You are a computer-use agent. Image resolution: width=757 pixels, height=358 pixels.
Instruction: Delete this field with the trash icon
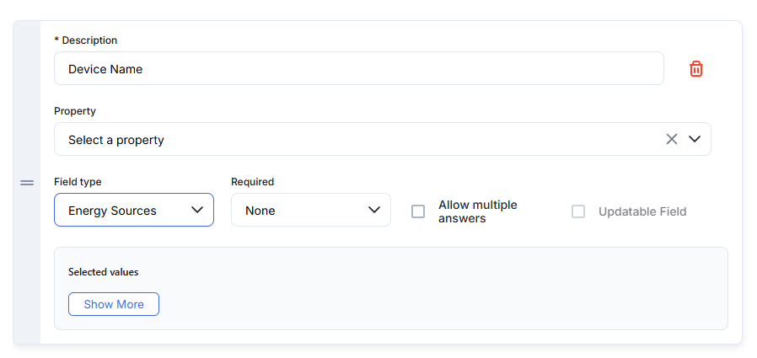696,69
